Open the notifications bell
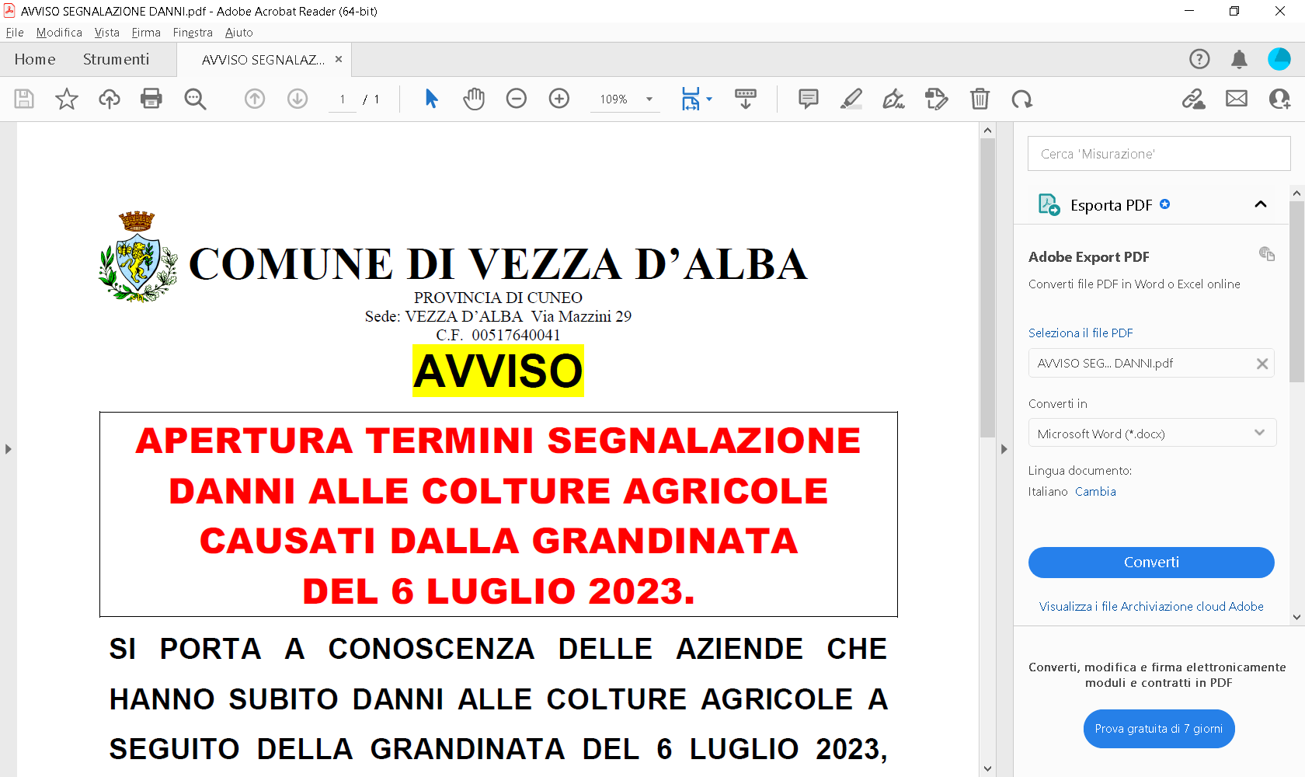Screen dimensions: 1305x777 [1239, 59]
